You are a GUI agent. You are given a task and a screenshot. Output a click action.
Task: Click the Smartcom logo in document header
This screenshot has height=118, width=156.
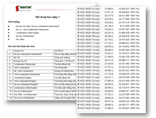24,8
